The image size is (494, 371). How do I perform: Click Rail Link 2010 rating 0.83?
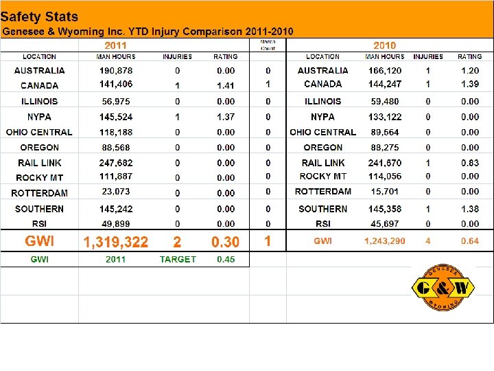tap(470, 163)
